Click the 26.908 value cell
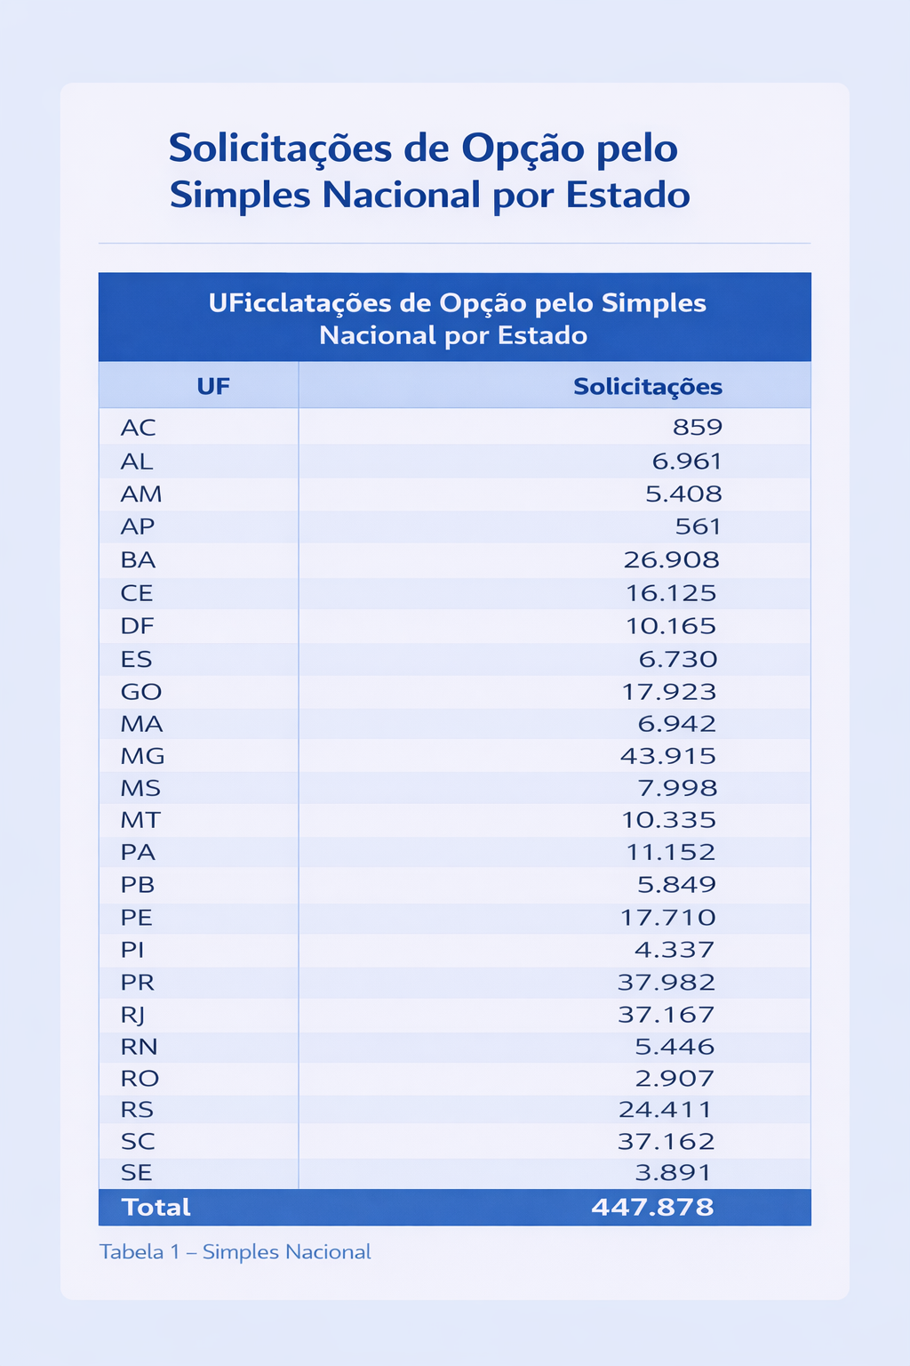910x1366 pixels. (671, 560)
